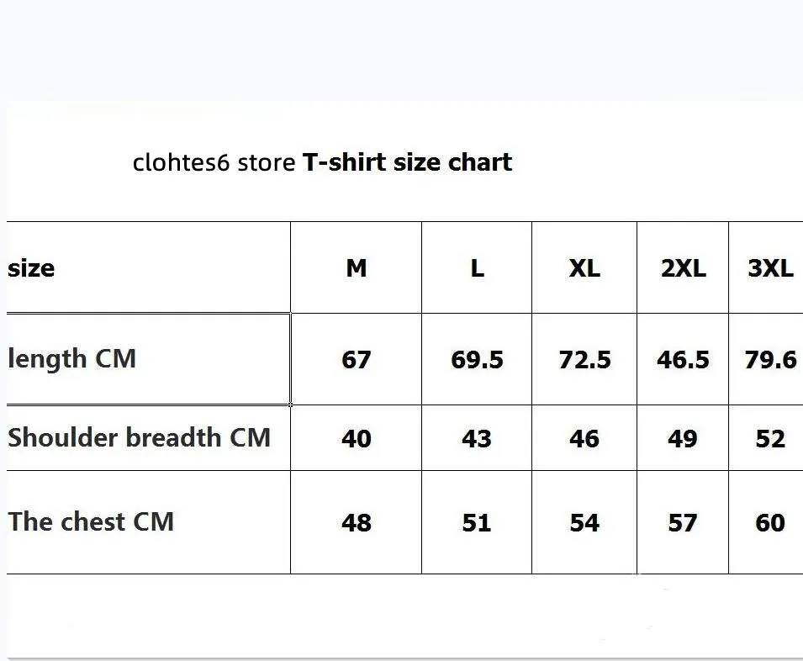Image resolution: width=803 pixels, height=661 pixels.
Task: Click the 'Shoulder breadth CM' row label
Action: tap(139, 438)
